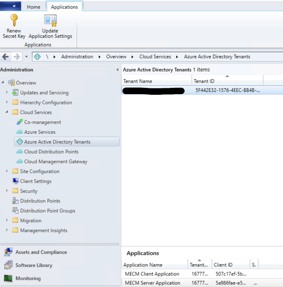
Task: Expand the Security folder
Action: pos(7,191)
